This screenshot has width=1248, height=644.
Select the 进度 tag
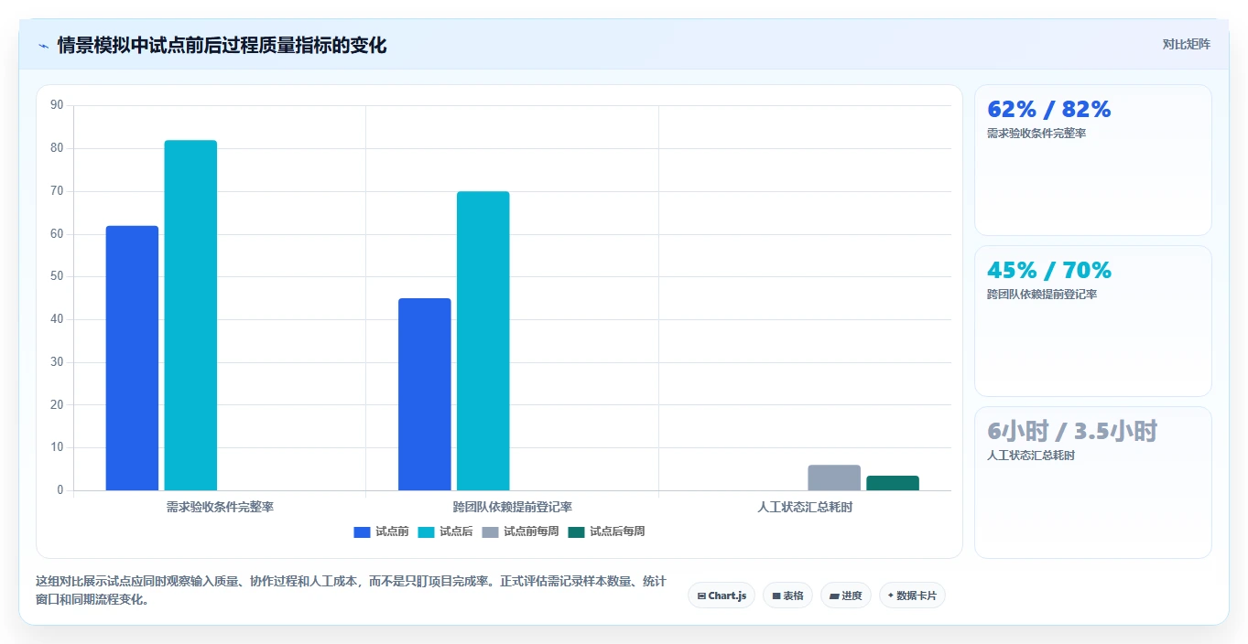click(846, 596)
